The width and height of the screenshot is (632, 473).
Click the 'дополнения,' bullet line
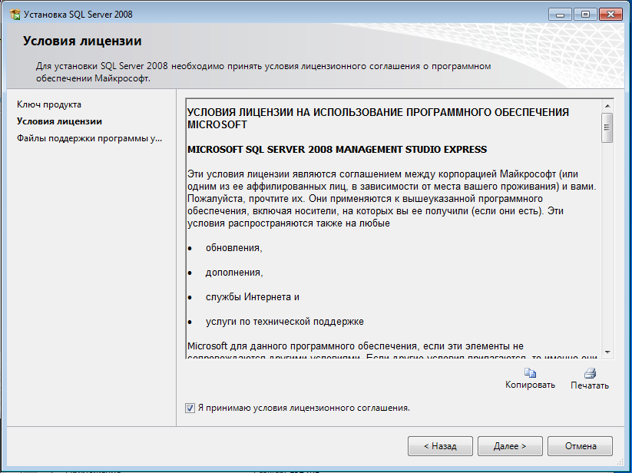click(234, 273)
